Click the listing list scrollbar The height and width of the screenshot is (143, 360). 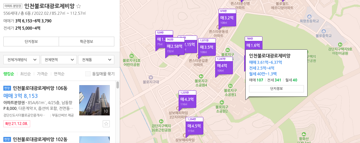coord(118,85)
